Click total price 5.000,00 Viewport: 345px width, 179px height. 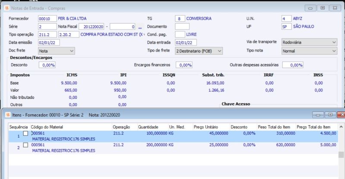click(328, 145)
